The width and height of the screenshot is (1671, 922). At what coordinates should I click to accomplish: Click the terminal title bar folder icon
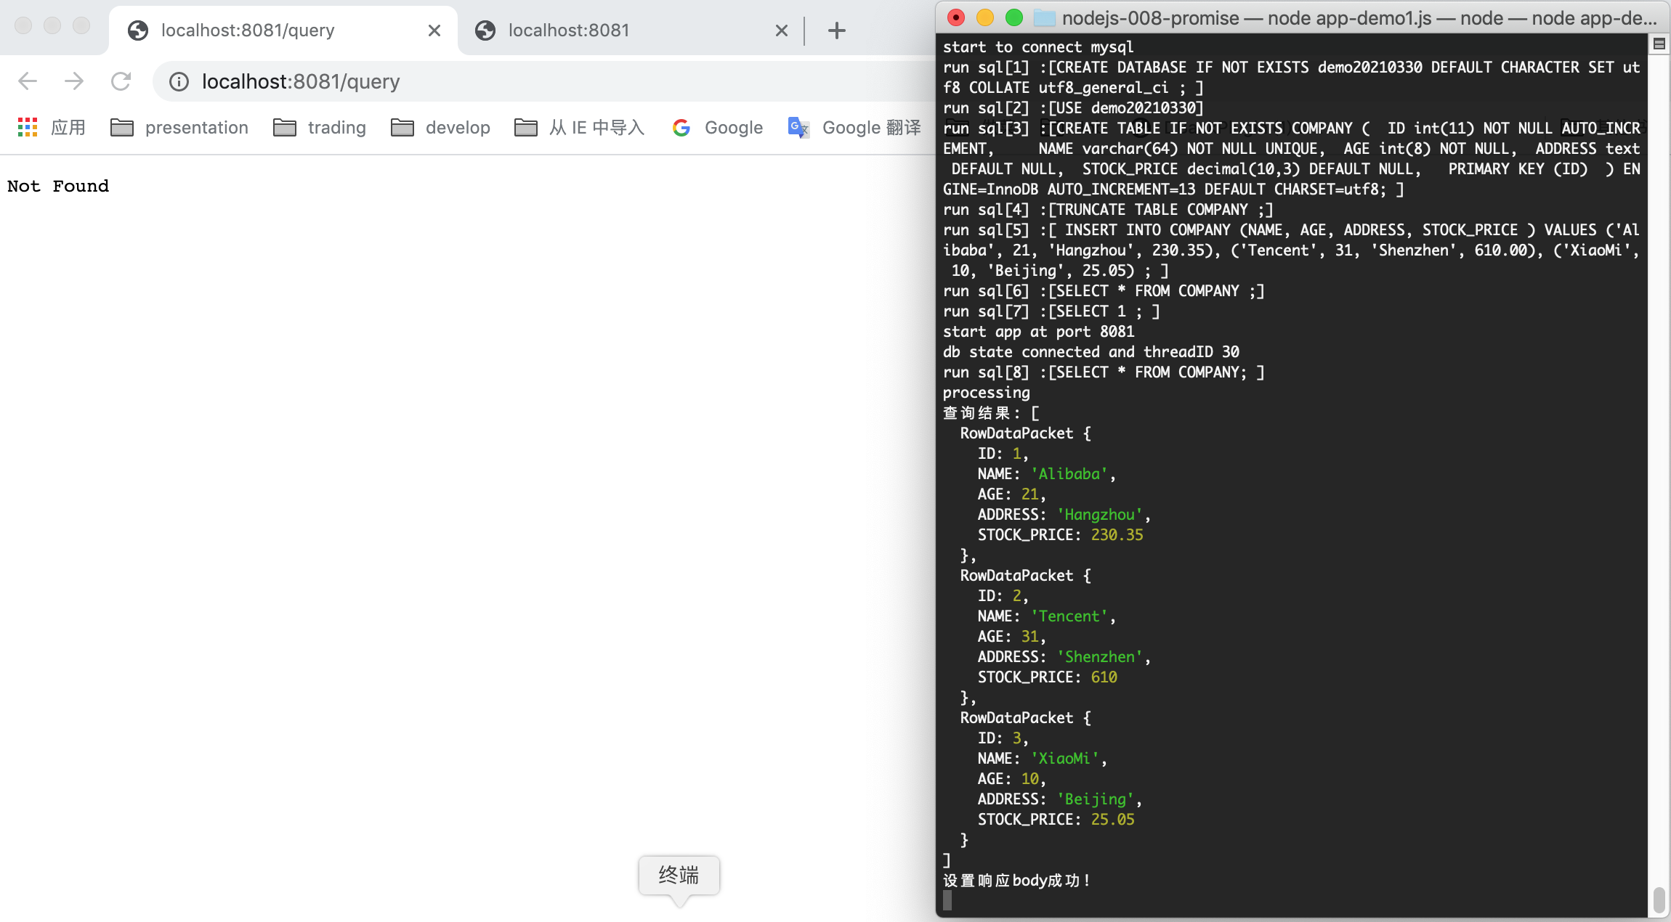1044,18
